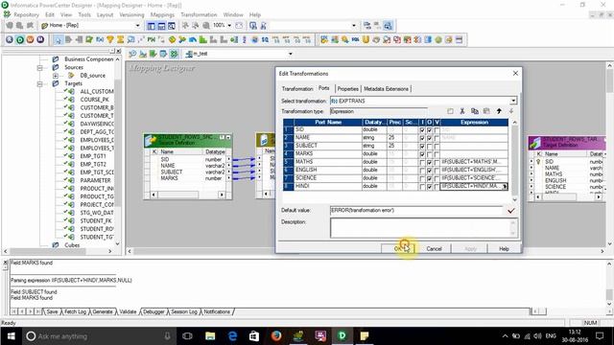Validate default value with the red checkmark

pos(510,211)
